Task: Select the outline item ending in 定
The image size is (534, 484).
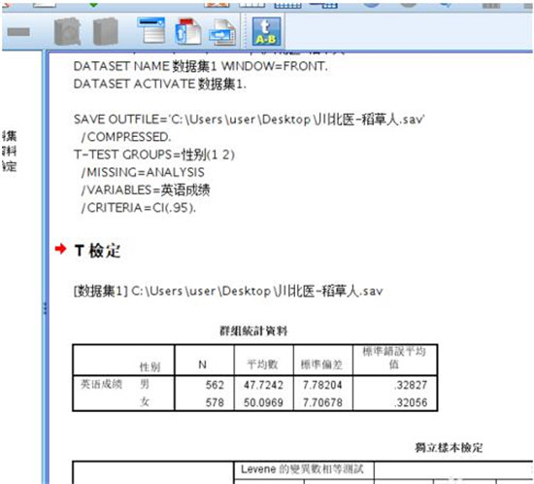Action: [9, 166]
